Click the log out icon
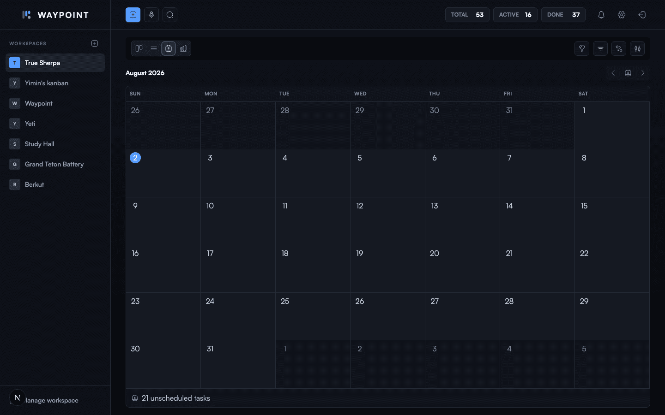665x415 pixels. [642, 15]
